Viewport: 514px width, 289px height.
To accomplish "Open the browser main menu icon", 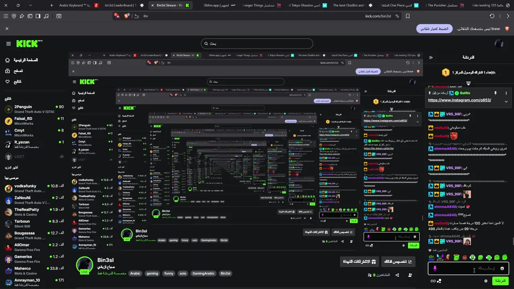I will pos(6,16).
